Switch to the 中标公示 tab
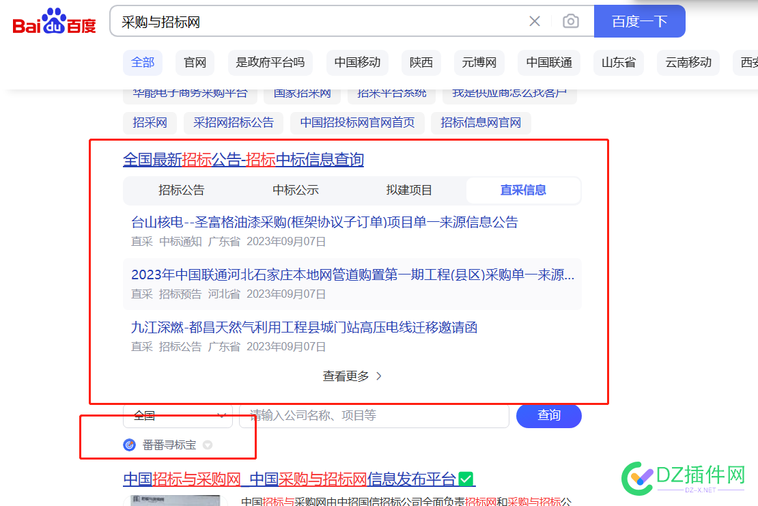This screenshot has height=506, width=758. 296,190
